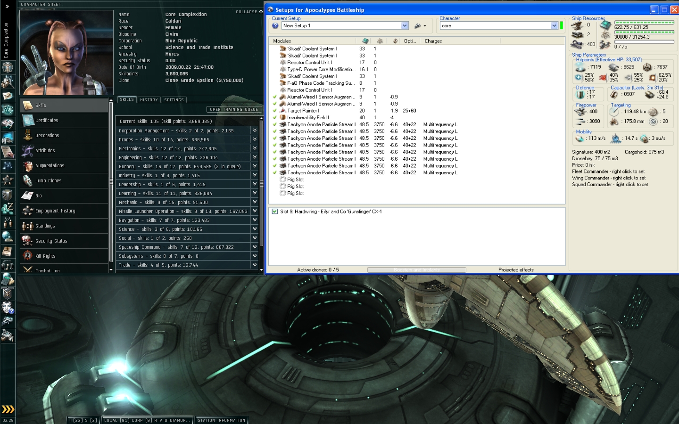This screenshot has width=679, height=424.
Task: Switch to the Settings tab
Action: point(174,100)
